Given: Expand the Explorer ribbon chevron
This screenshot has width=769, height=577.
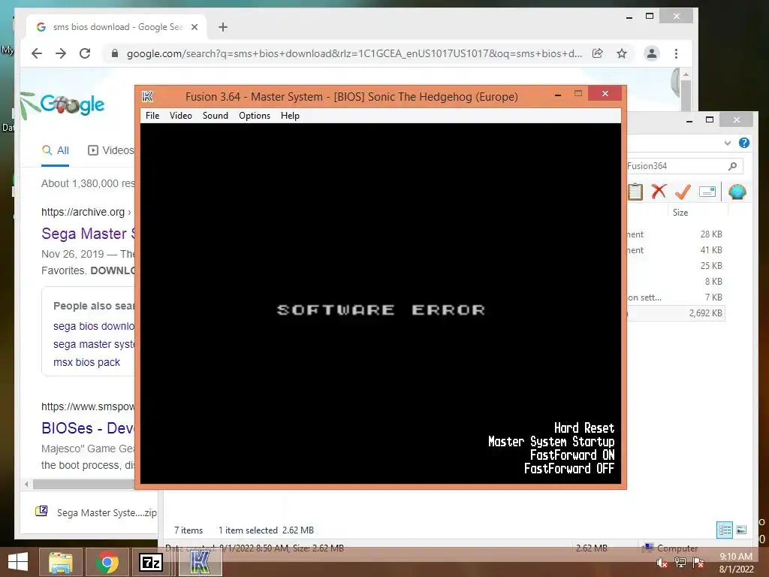Looking at the screenshot, I should pyautogui.click(x=727, y=143).
